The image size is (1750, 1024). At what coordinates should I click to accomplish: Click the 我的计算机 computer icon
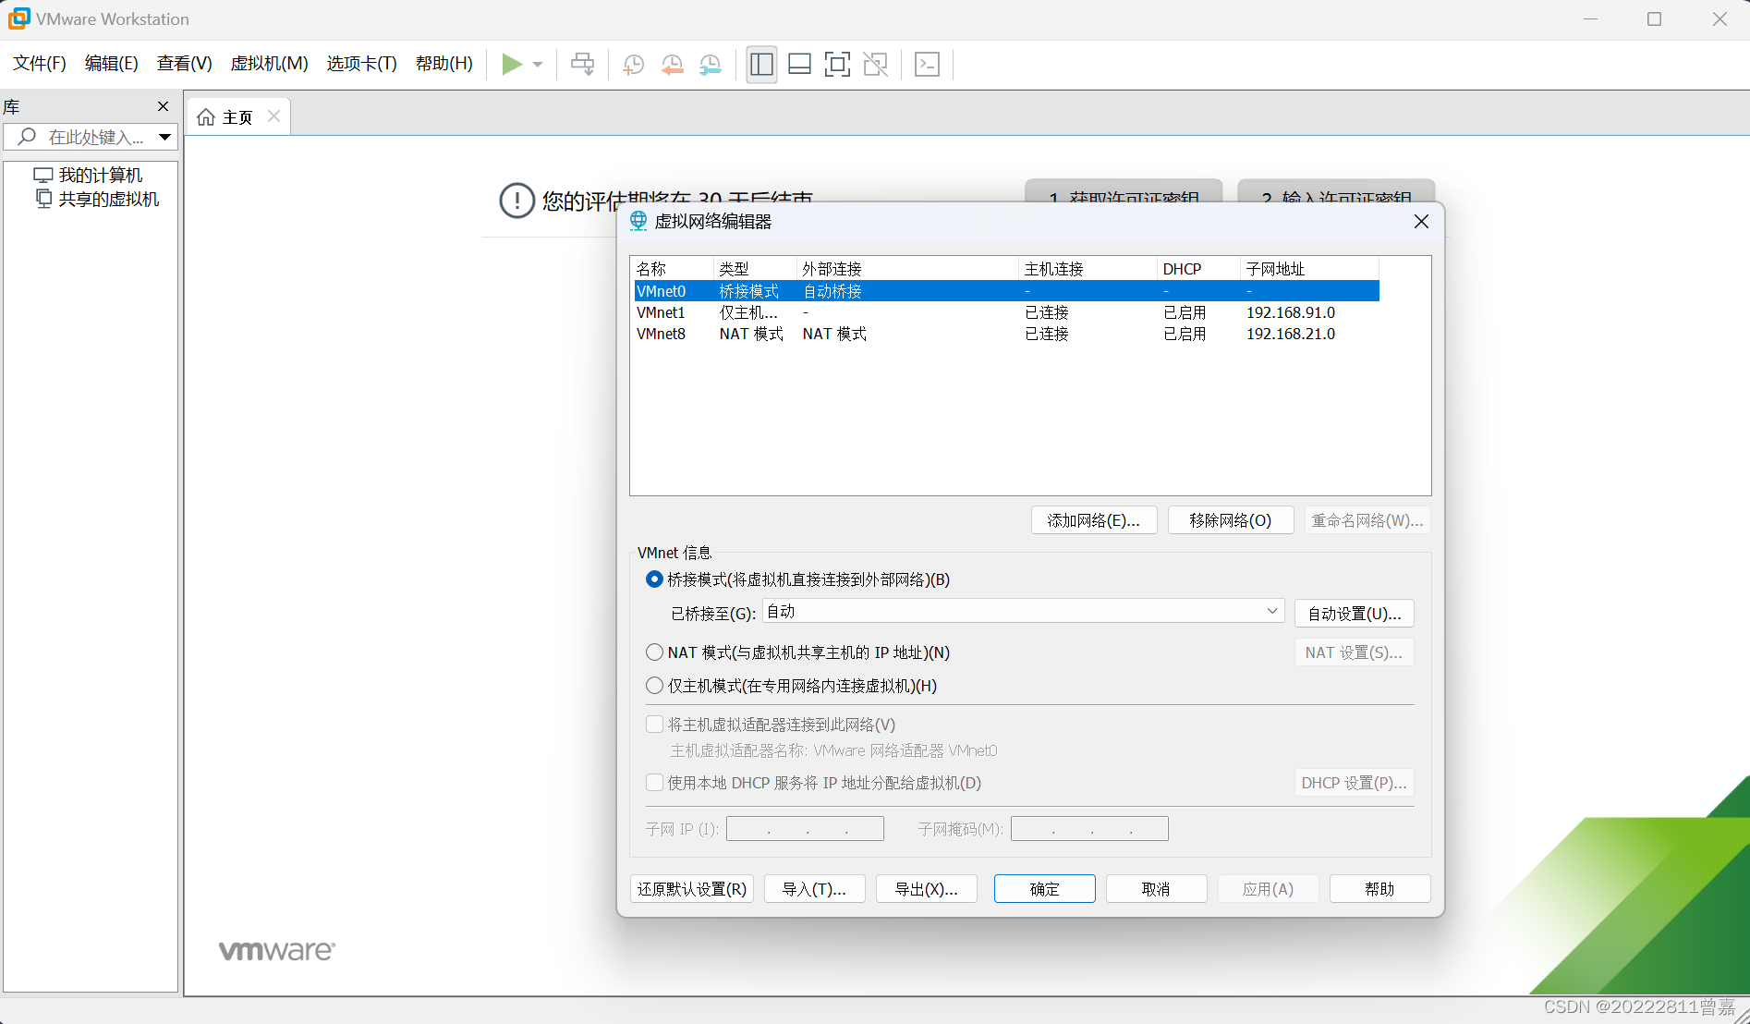pos(43,175)
